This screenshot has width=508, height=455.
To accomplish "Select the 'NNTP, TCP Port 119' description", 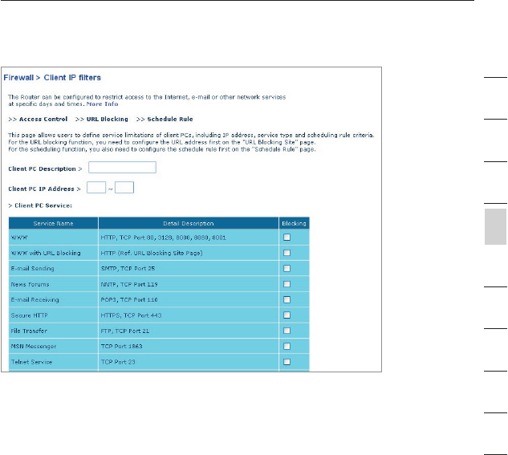I will click(129, 284).
